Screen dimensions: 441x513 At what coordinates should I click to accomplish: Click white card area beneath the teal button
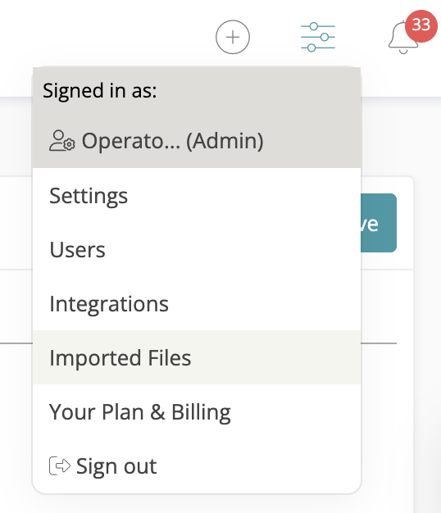tap(386, 304)
